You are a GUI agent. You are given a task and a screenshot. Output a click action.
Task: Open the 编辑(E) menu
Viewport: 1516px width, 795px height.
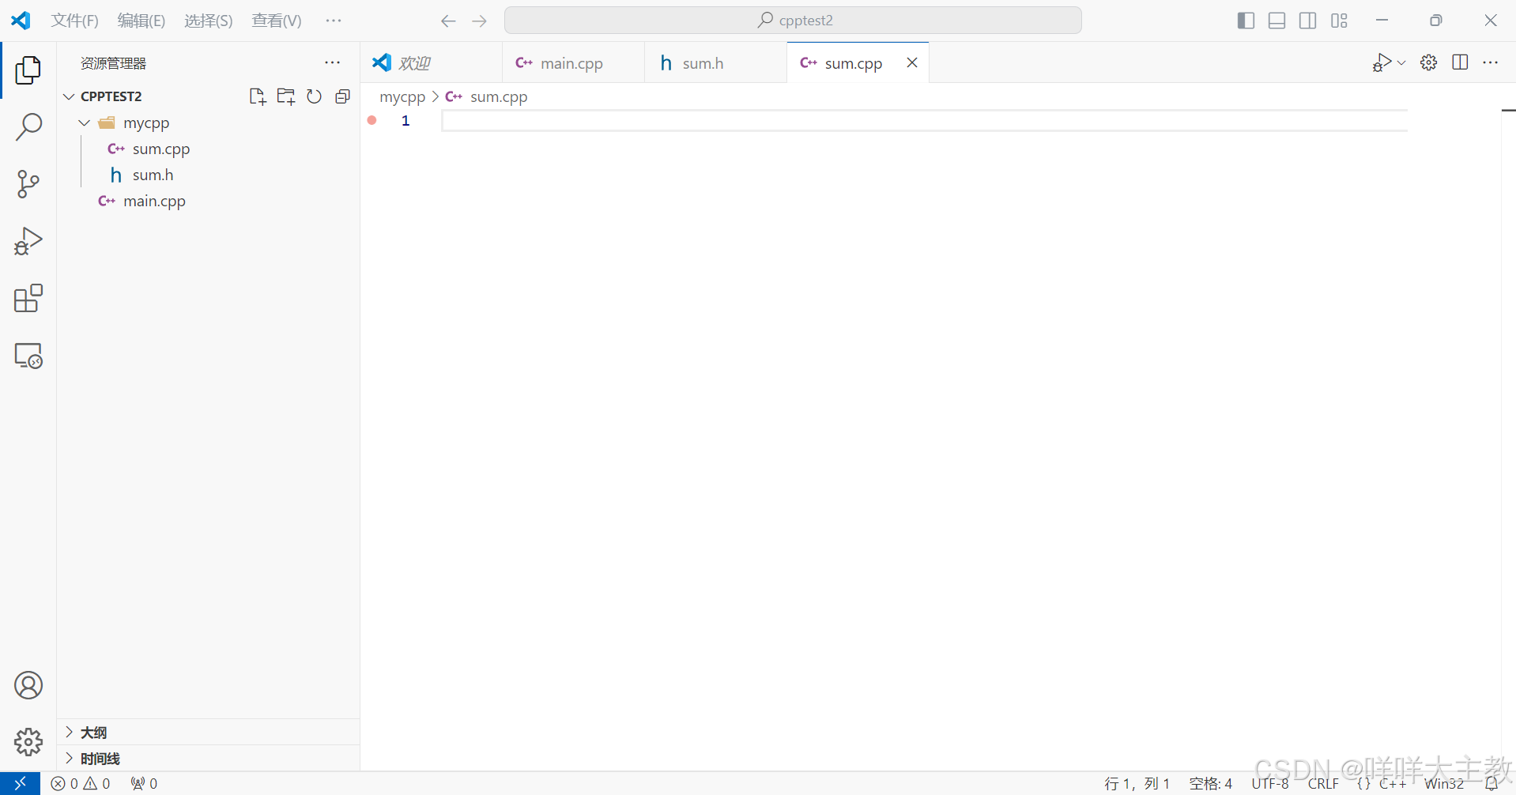pyautogui.click(x=141, y=21)
